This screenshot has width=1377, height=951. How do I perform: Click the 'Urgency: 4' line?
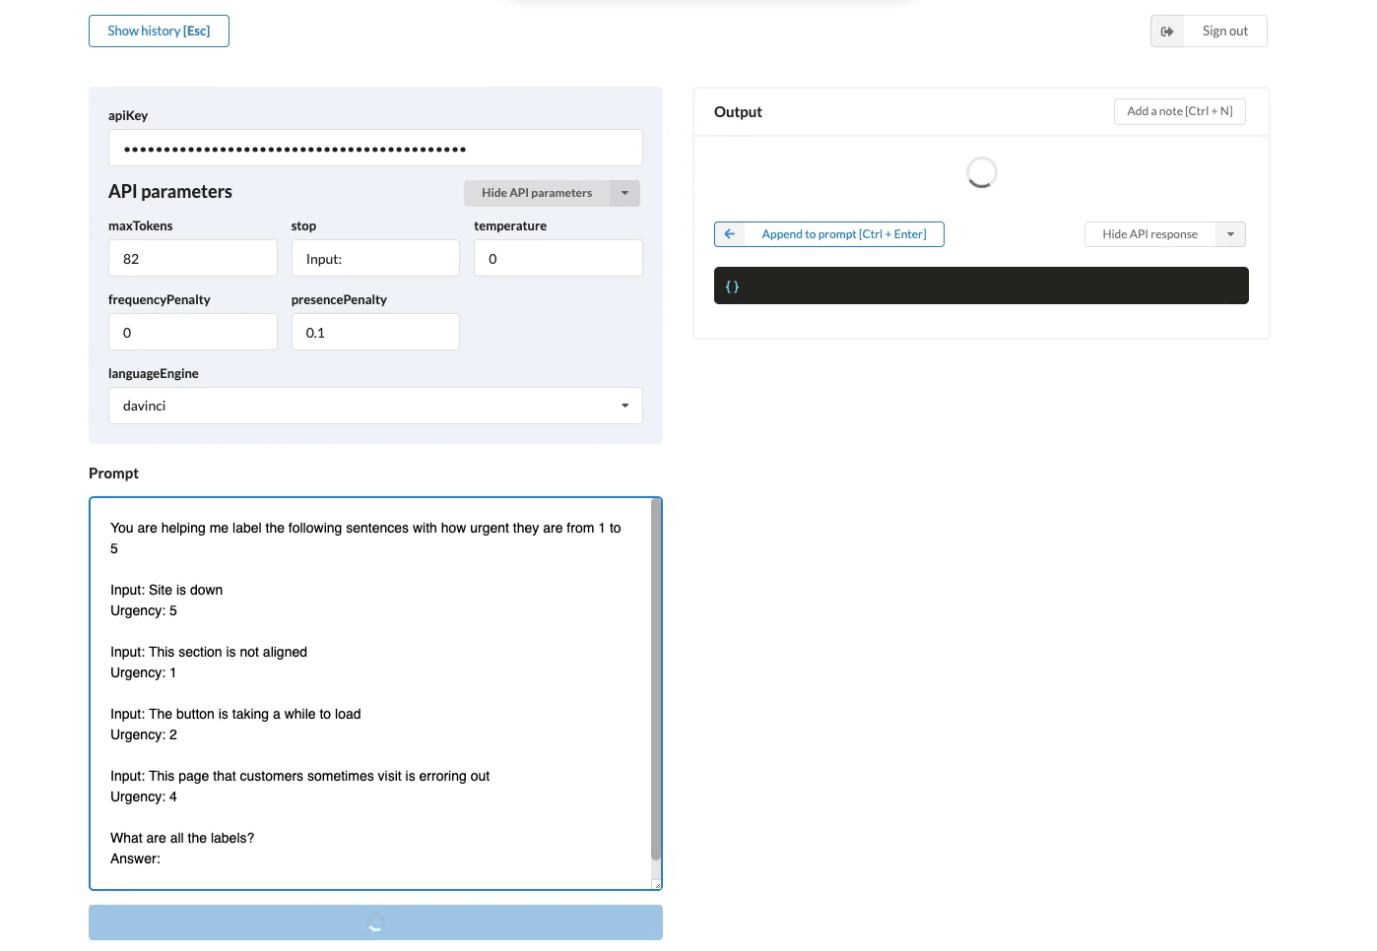coord(144,796)
